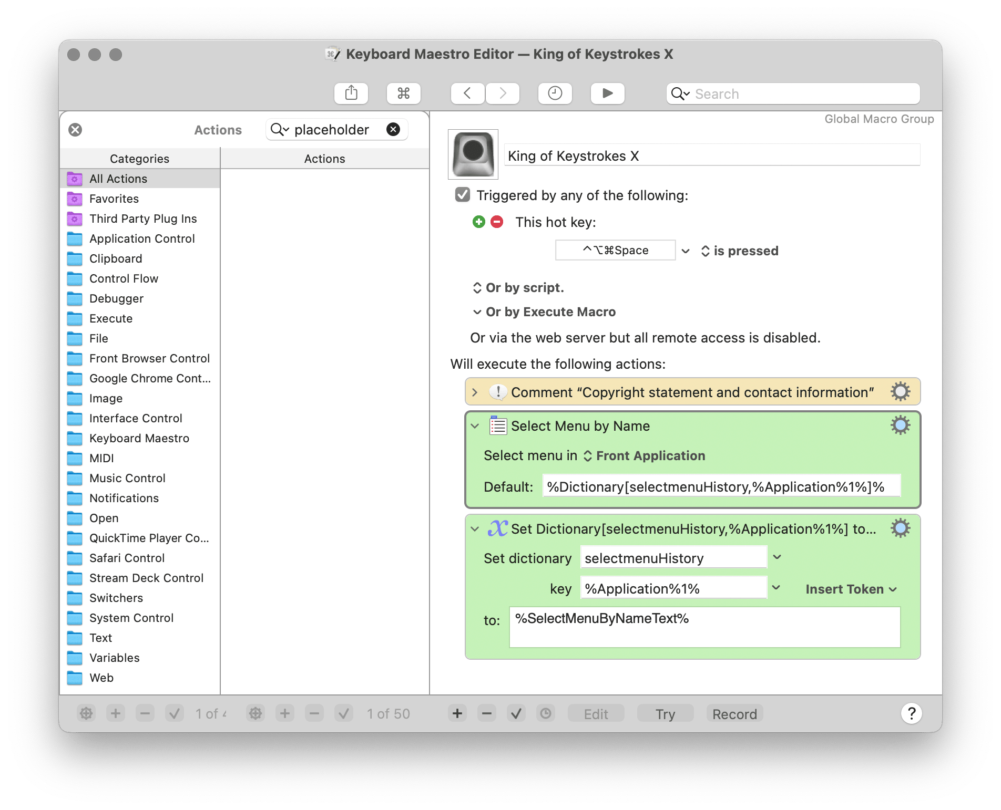Select the MIDI category
Screen dimensions: 1001x810
(140, 458)
